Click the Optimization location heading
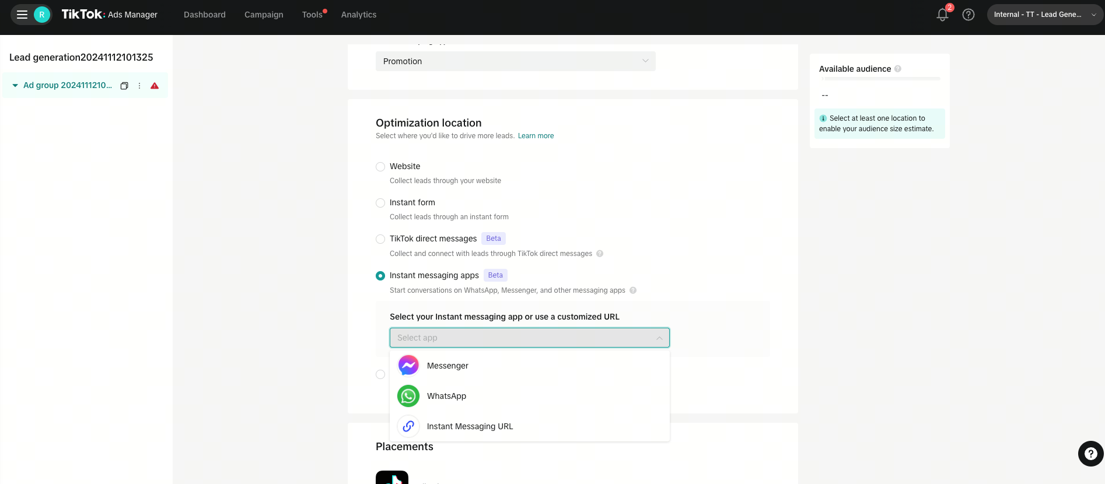This screenshot has width=1105, height=484. coord(429,123)
